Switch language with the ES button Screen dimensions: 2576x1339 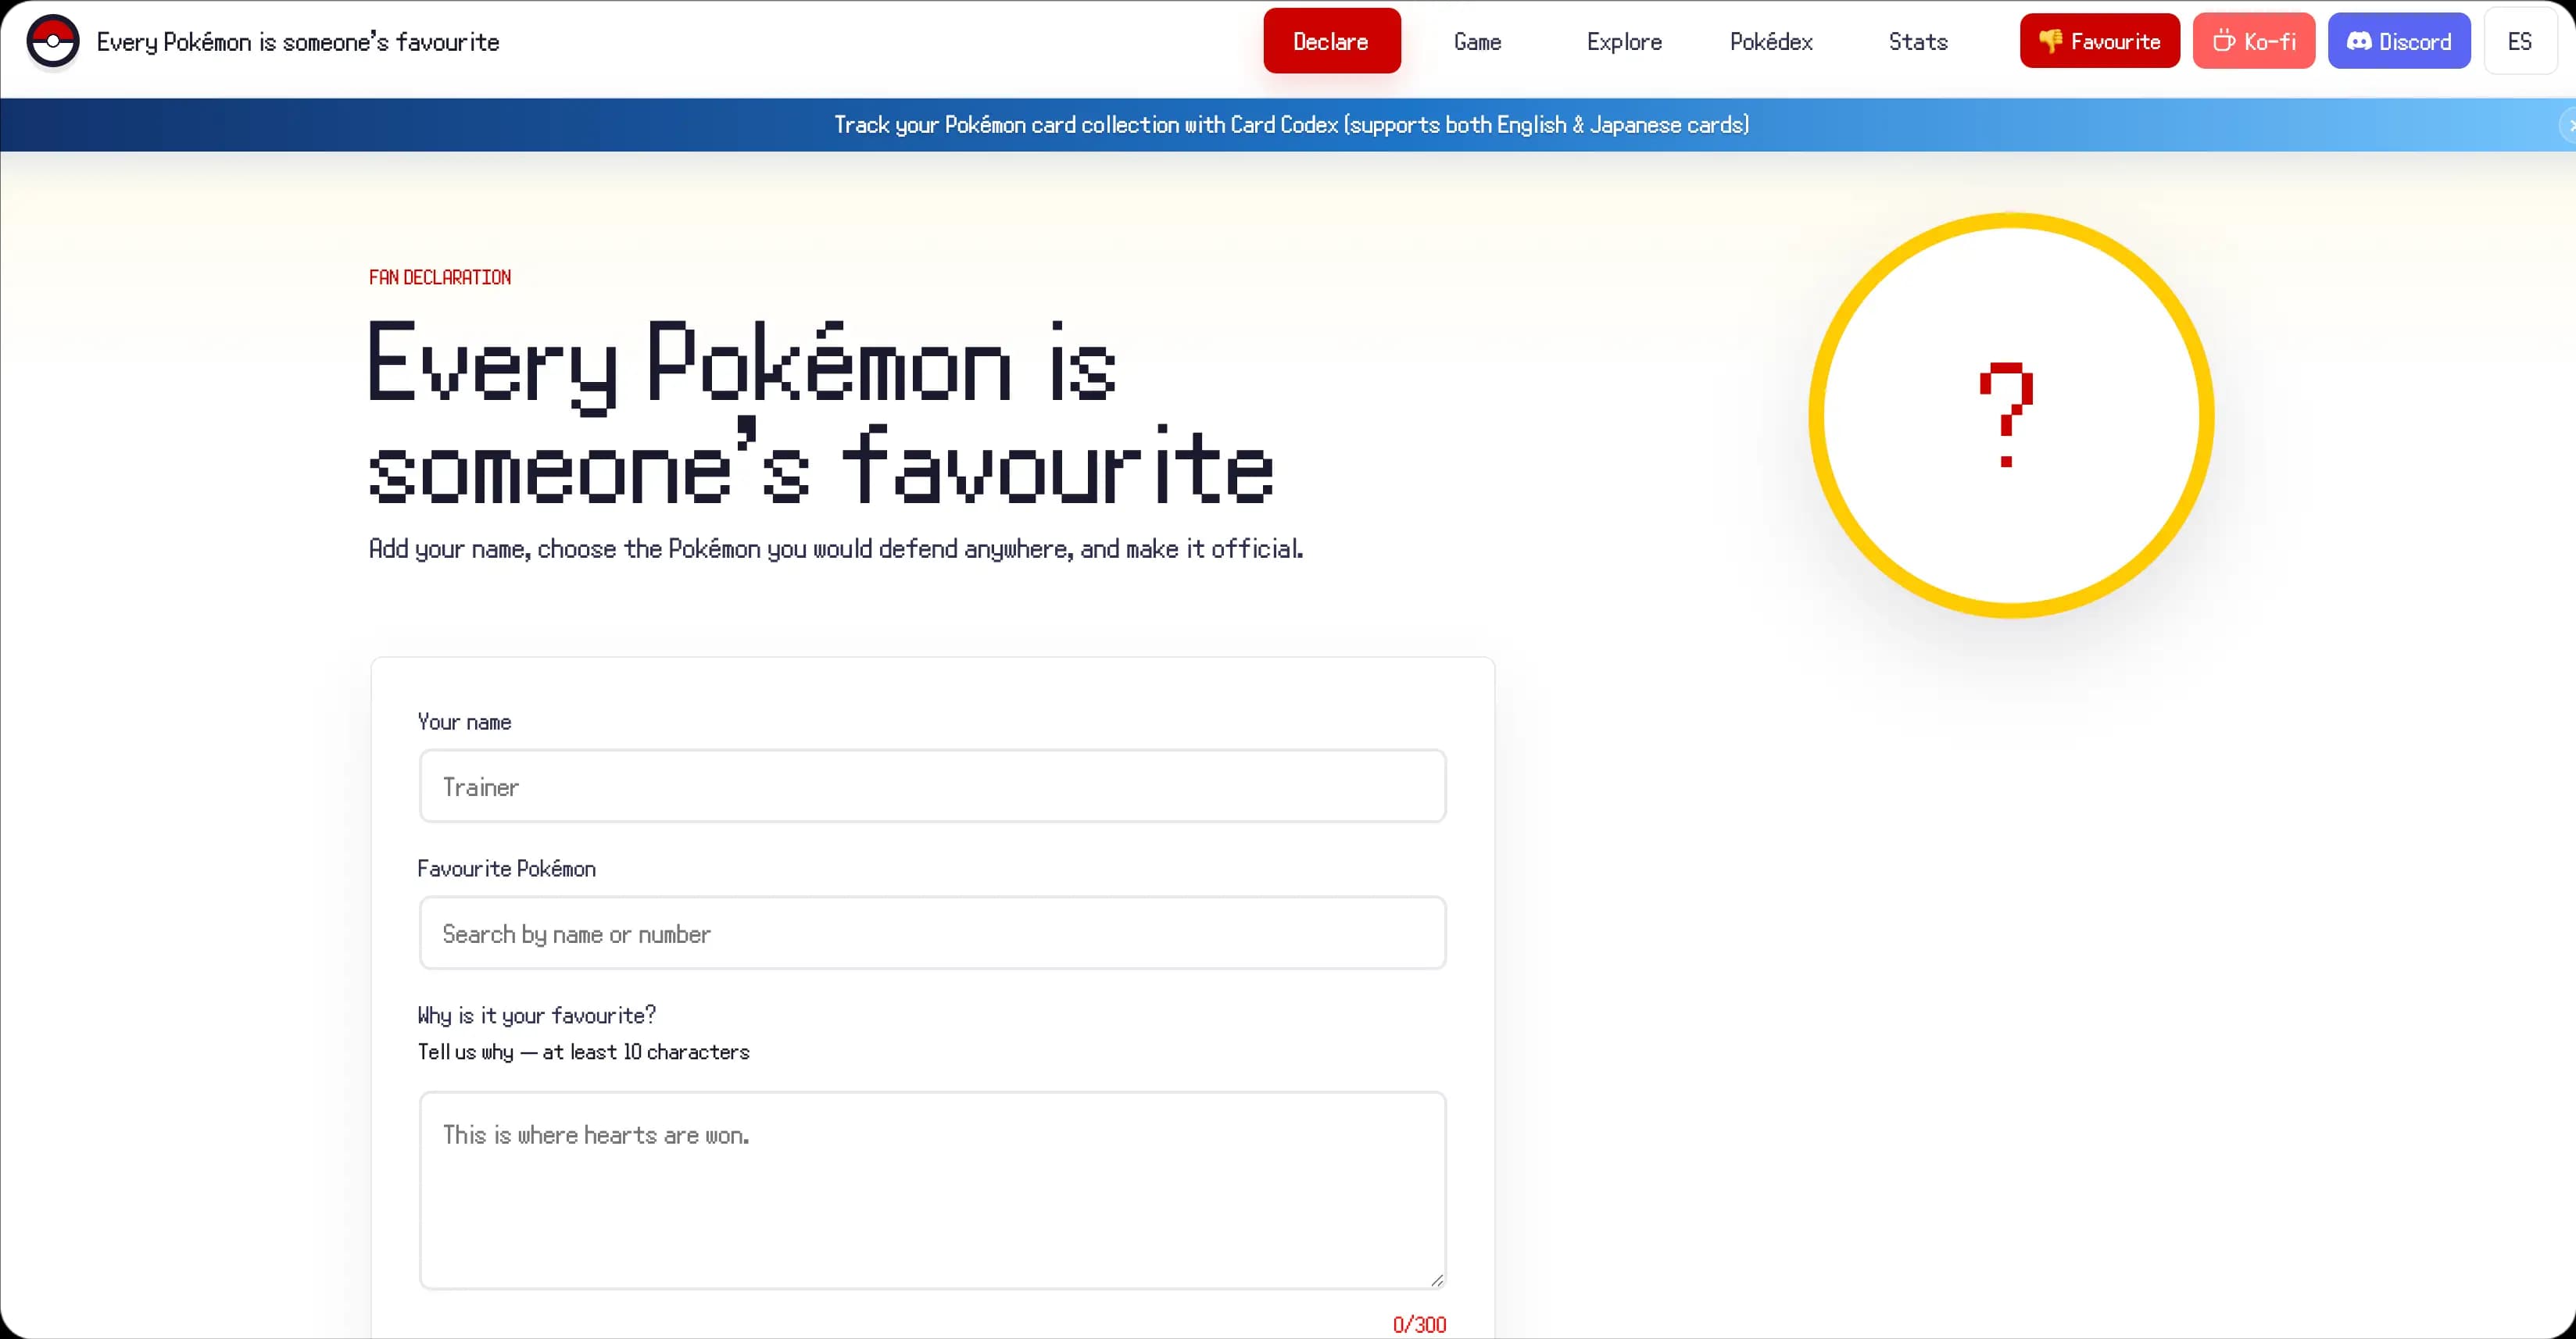[x=2519, y=41]
